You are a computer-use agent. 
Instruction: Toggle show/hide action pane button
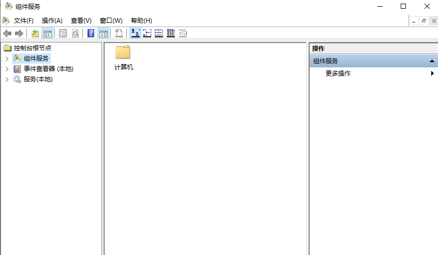(104, 34)
